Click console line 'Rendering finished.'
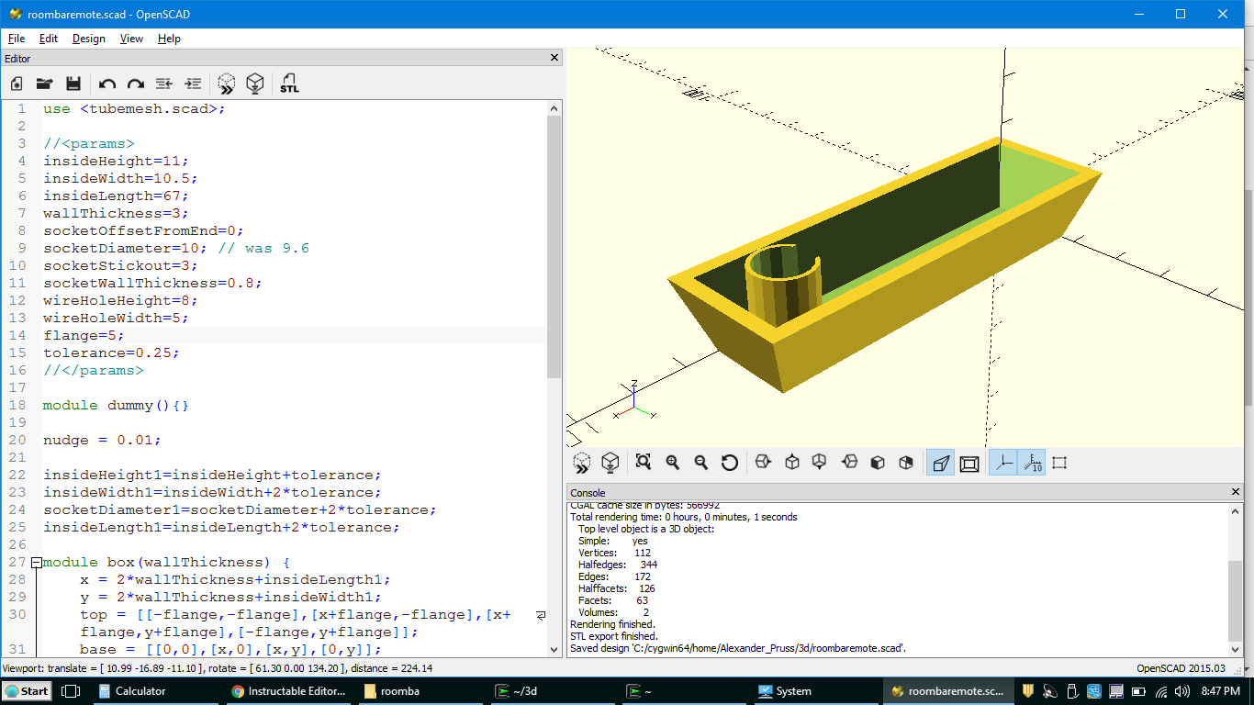 click(x=613, y=624)
